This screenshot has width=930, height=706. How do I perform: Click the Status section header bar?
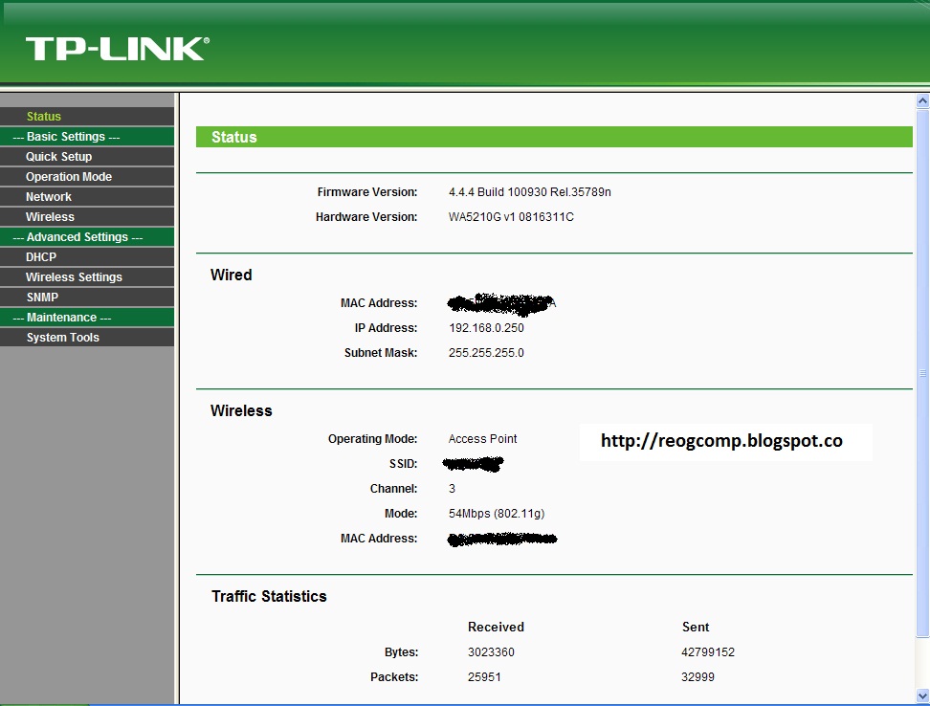[x=553, y=137]
